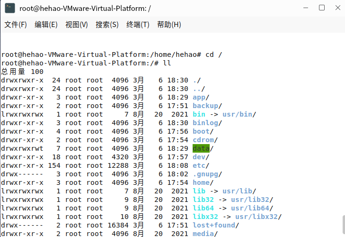Click the time 18:08 in etc row
Screen dimensions: 345x237
point(177,165)
